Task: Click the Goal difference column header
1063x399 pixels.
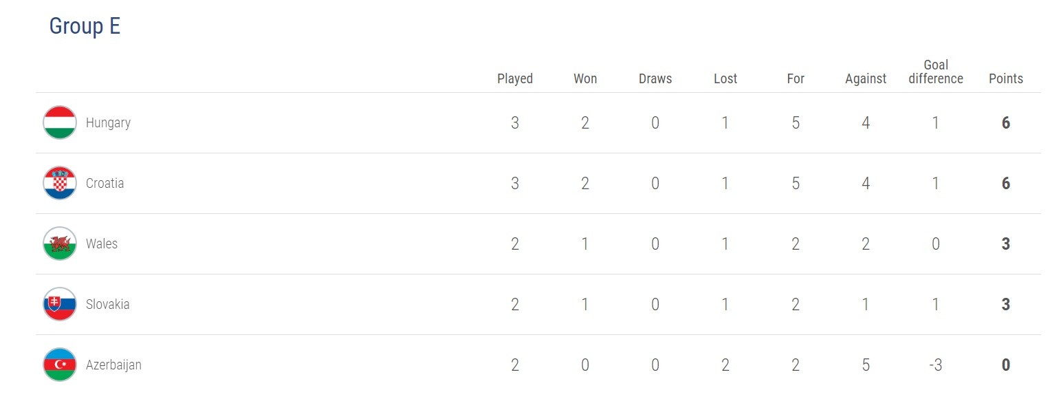Action: click(936, 72)
